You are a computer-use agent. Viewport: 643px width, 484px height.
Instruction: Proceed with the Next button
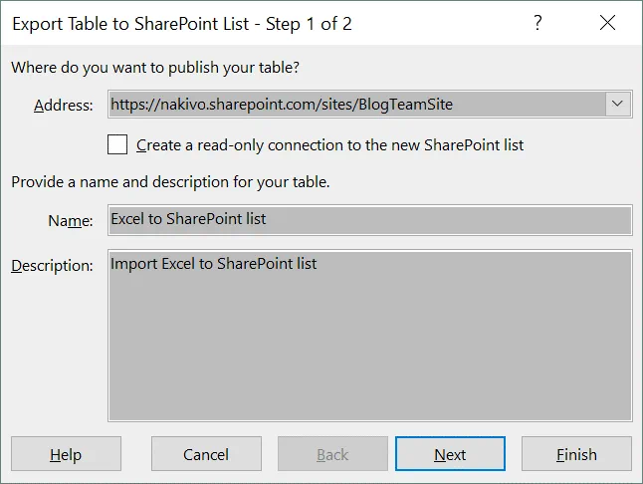point(450,454)
